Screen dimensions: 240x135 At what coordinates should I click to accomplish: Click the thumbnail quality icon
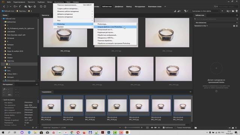pyautogui.click(x=175, y=11)
